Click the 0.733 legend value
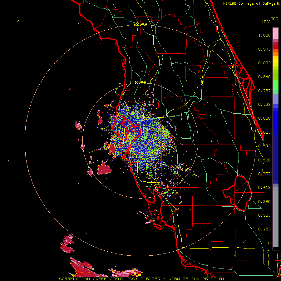Viewport: 281px width, 281px height. 264,105
